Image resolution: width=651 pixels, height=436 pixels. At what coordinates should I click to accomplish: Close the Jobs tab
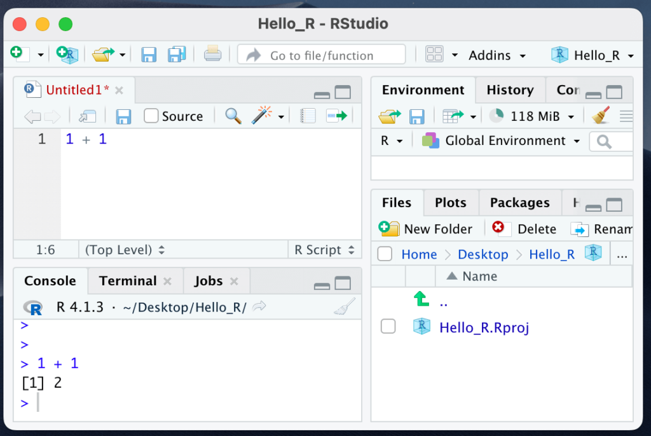click(234, 282)
